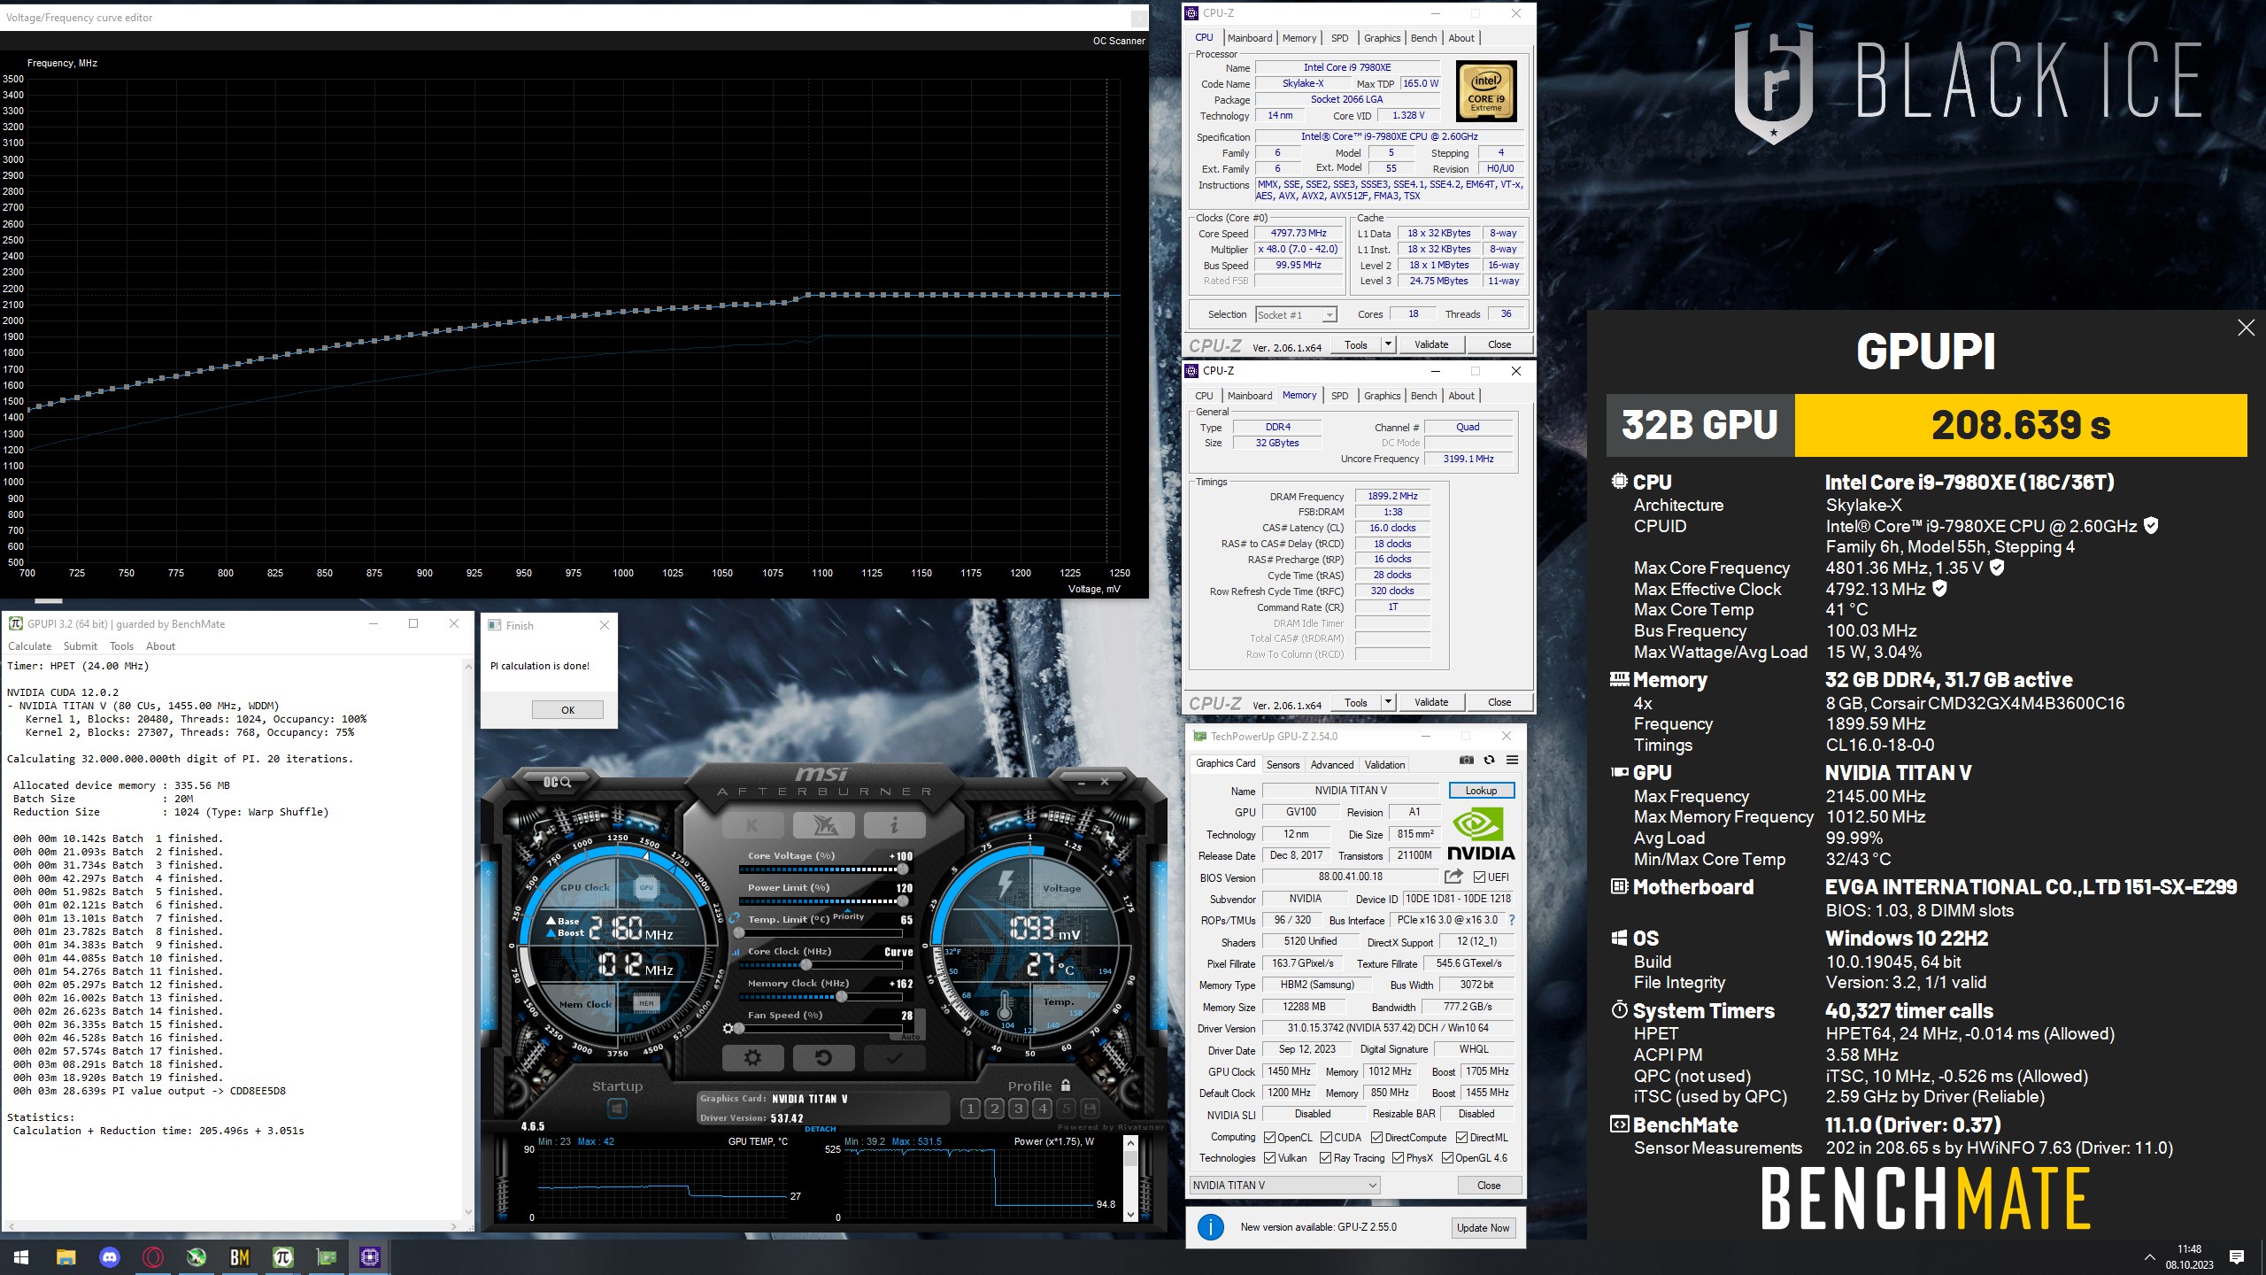Toggle the Ray Tracing checkbox

pos(1325,1157)
